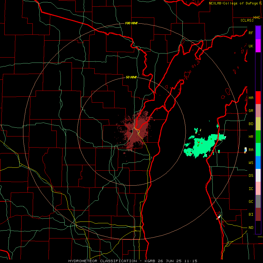Click the ND black legend swatch
The height and width of the screenshot is (263, 263).
coord(258,227)
